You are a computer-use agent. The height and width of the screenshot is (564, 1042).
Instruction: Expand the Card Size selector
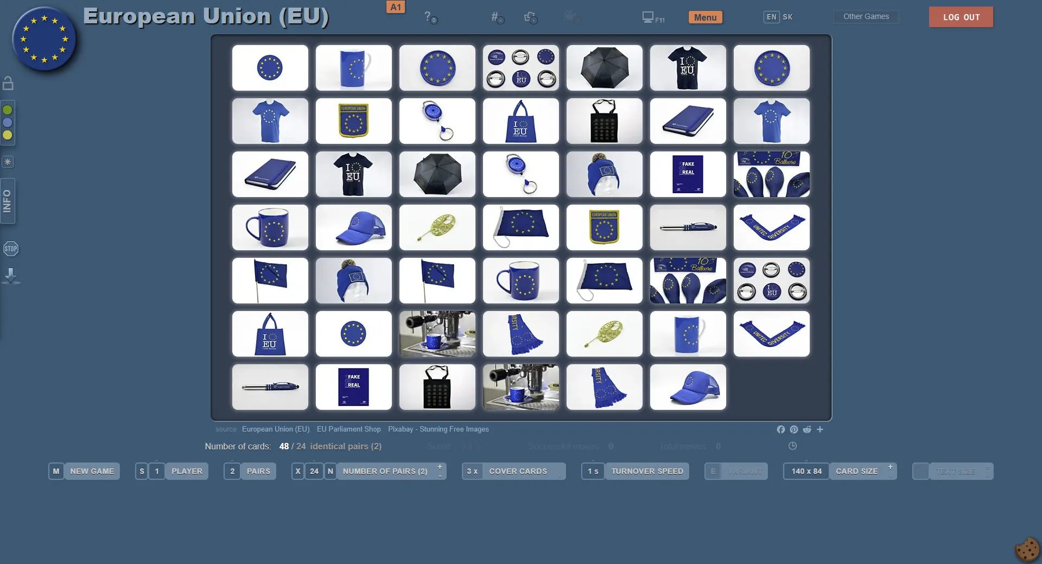click(x=856, y=471)
